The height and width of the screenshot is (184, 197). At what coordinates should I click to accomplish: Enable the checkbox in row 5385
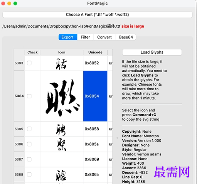click(x=29, y=129)
